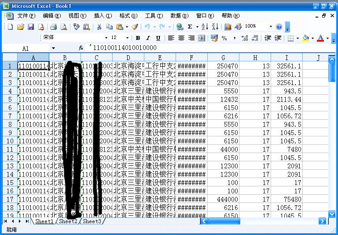
Task: Align text left
Action: tap(171, 38)
